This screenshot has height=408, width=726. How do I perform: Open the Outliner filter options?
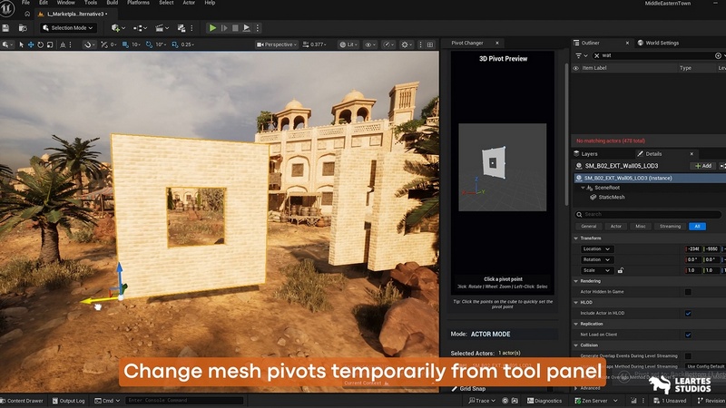578,55
